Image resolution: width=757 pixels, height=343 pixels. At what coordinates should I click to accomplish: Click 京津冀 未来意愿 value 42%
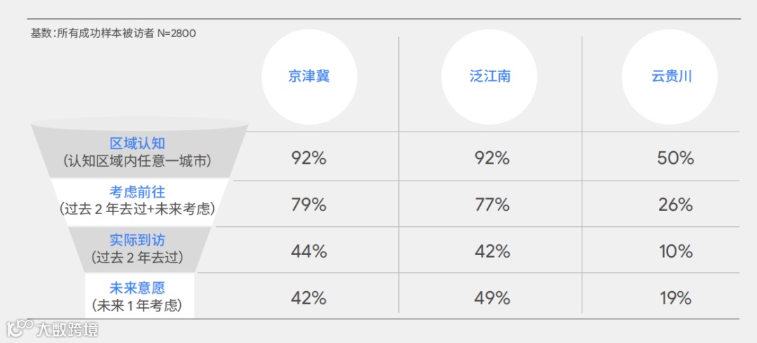[309, 298]
